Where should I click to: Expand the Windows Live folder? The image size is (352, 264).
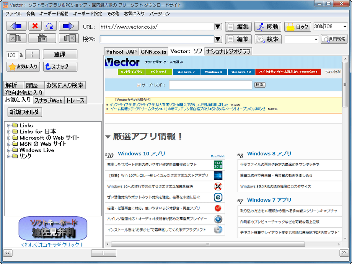point(9,150)
